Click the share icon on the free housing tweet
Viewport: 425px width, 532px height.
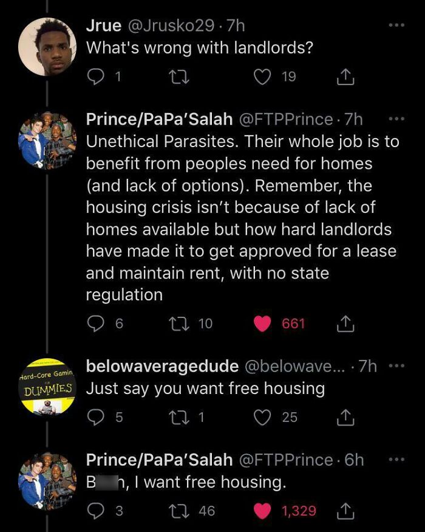tap(346, 511)
